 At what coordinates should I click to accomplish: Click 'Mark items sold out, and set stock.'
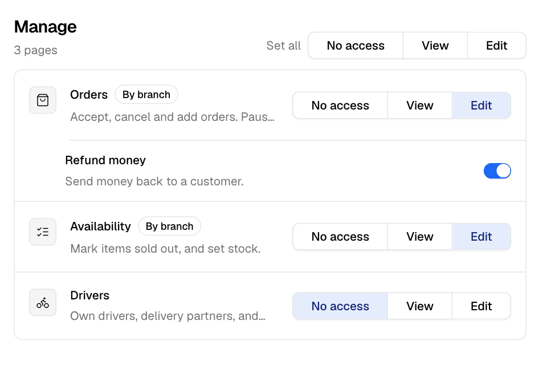(x=165, y=249)
